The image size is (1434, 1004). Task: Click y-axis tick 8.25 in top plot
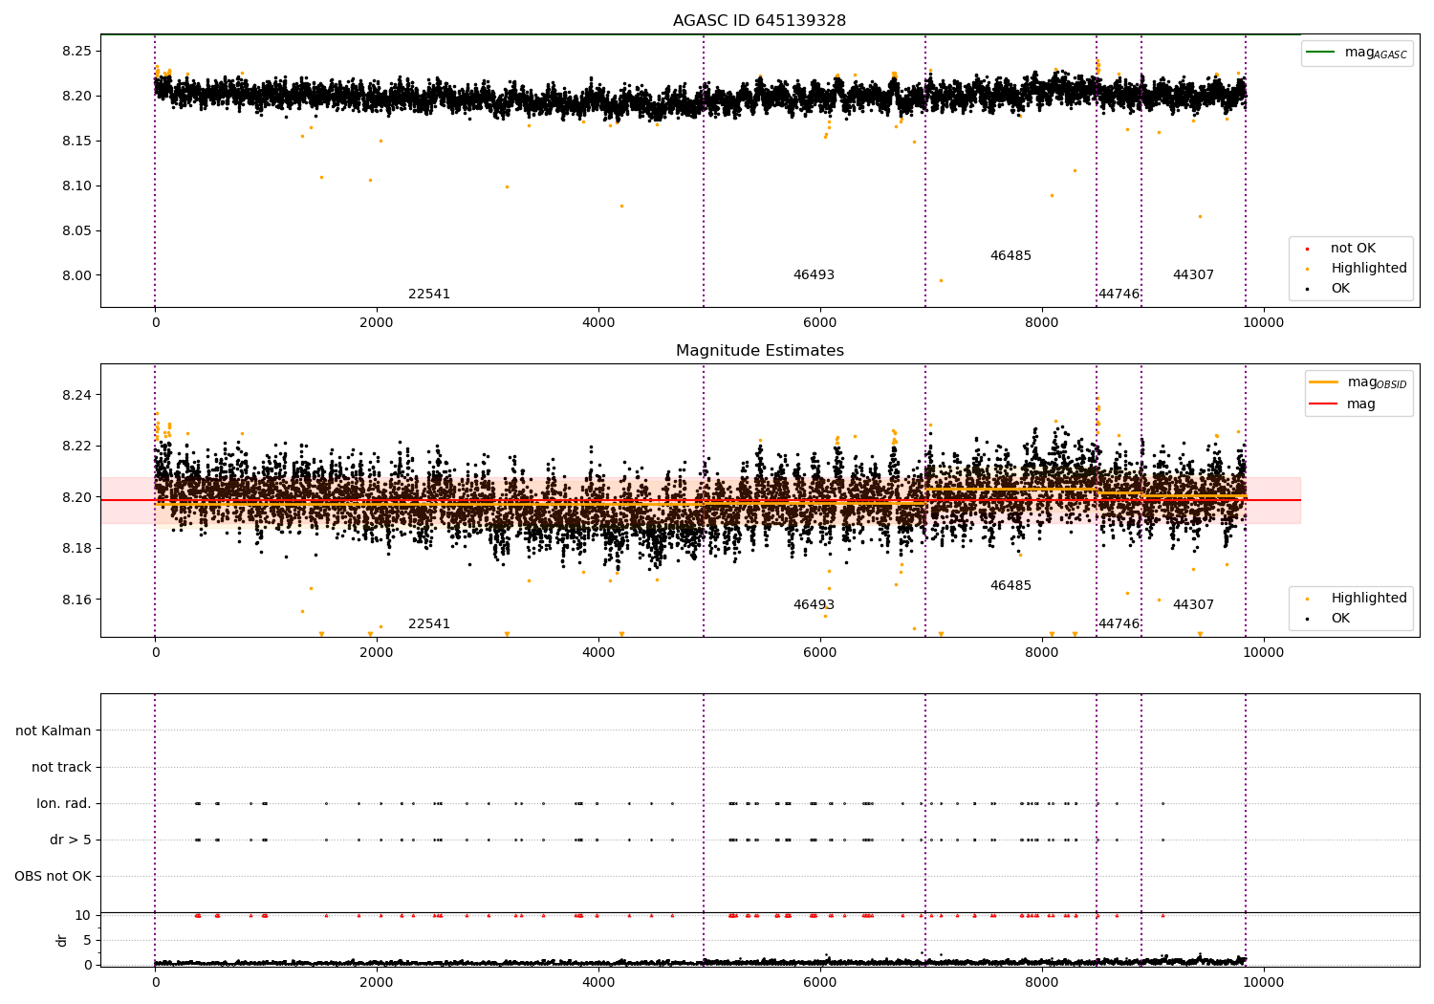(x=76, y=52)
